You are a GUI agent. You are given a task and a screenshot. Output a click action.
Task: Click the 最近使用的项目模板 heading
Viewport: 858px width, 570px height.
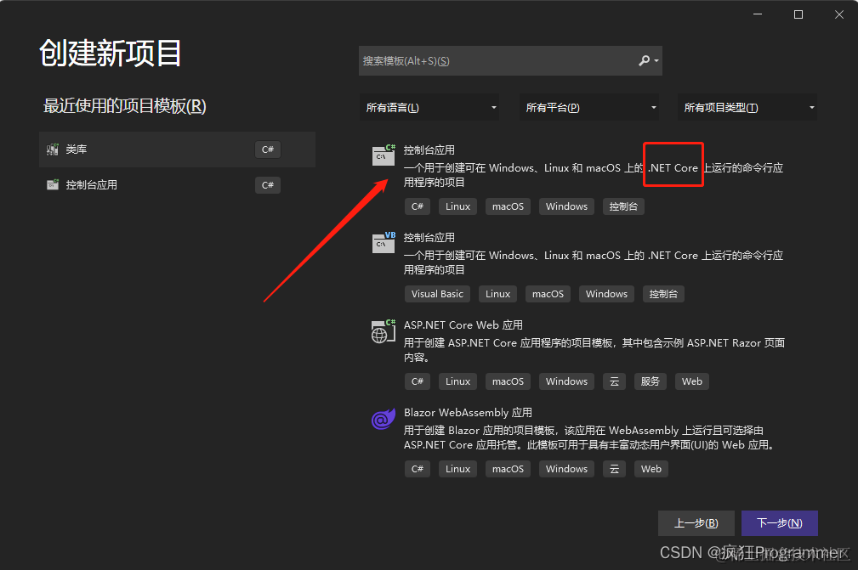125,106
